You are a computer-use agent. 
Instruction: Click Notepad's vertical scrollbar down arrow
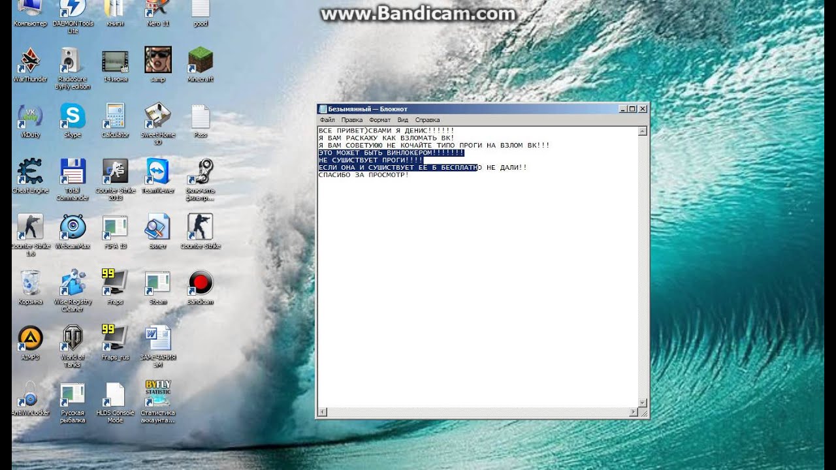tap(643, 403)
